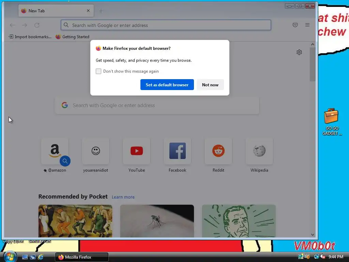Launch Internet Explorer from quick launch
349x262 pixels.
point(41,257)
